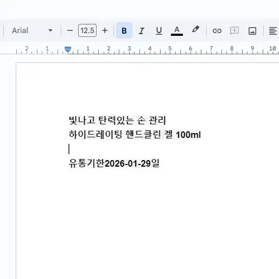Click the blue left indent marker on ruler
Viewport: 279px width, 279px height.
68,50
